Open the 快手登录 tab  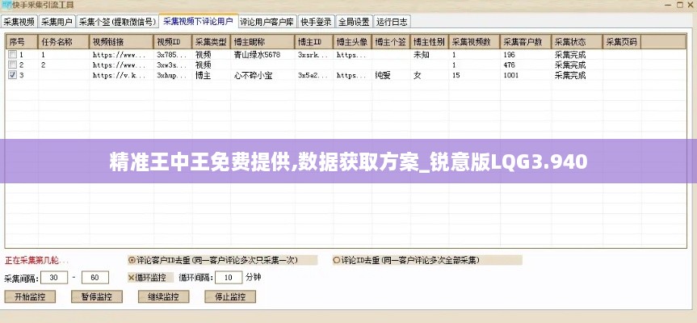[x=316, y=21]
